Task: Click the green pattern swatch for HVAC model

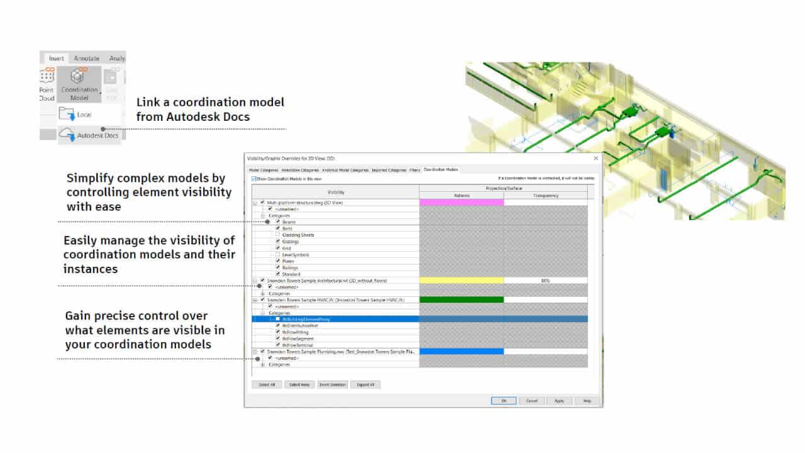Action: pyautogui.click(x=461, y=300)
